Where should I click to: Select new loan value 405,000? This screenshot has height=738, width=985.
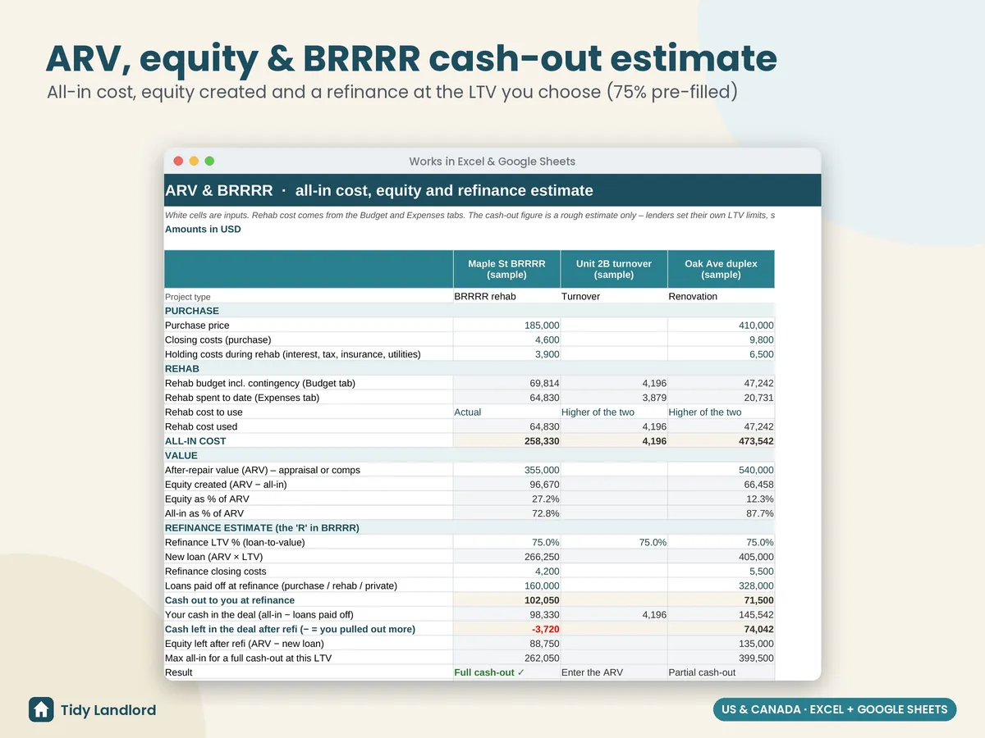click(721, 557)
